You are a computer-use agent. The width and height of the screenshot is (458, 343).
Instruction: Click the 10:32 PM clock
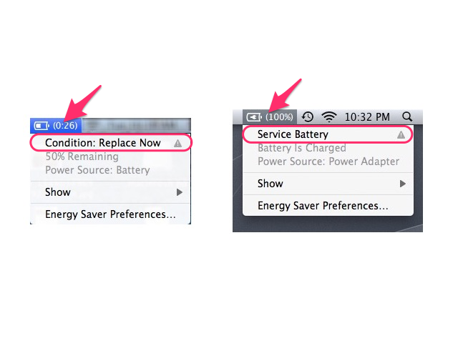click(367, 117)
